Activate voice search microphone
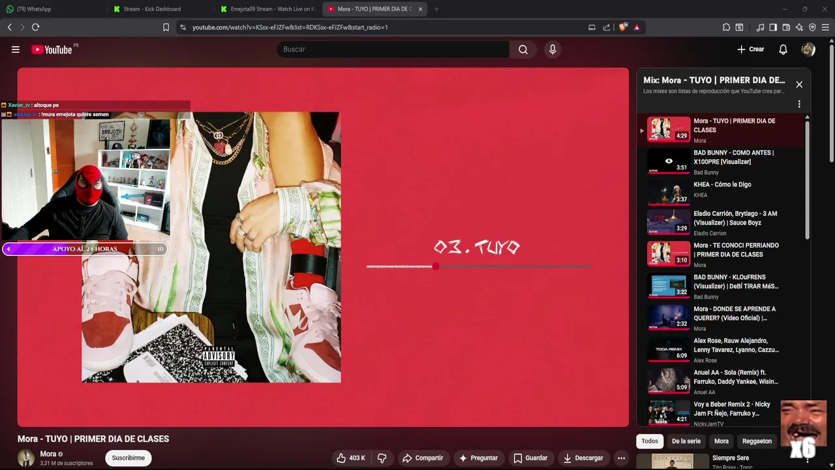Viewport: 835px width, 470px height. coord(553,50)
